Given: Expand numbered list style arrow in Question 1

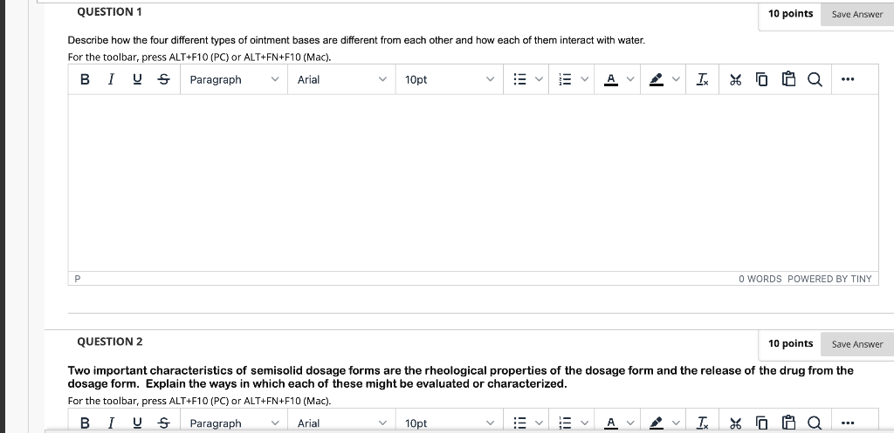Looking at the screenshot, I should click(x=584, y=79).
